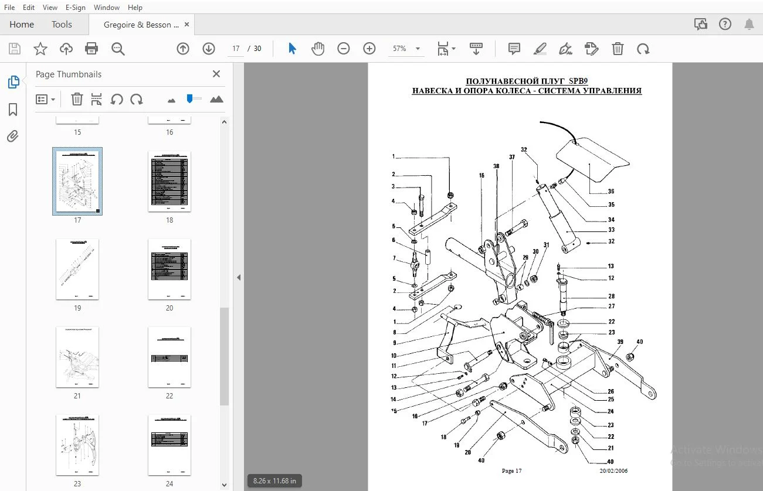Click the insert page break icon in thumbnails panel
This screenshot has width=763, height=491.
coord(97,100)
